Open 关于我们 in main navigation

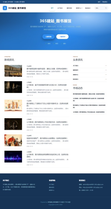click(x=60, y=8)
